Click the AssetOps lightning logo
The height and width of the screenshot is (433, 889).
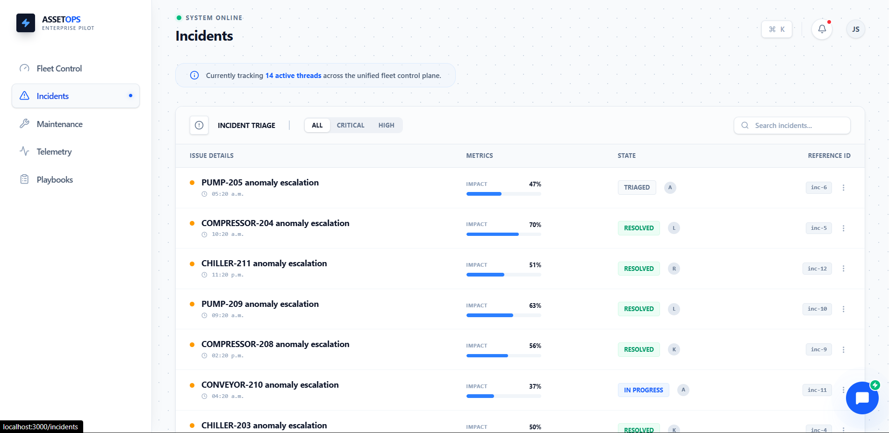coord(26,23)
